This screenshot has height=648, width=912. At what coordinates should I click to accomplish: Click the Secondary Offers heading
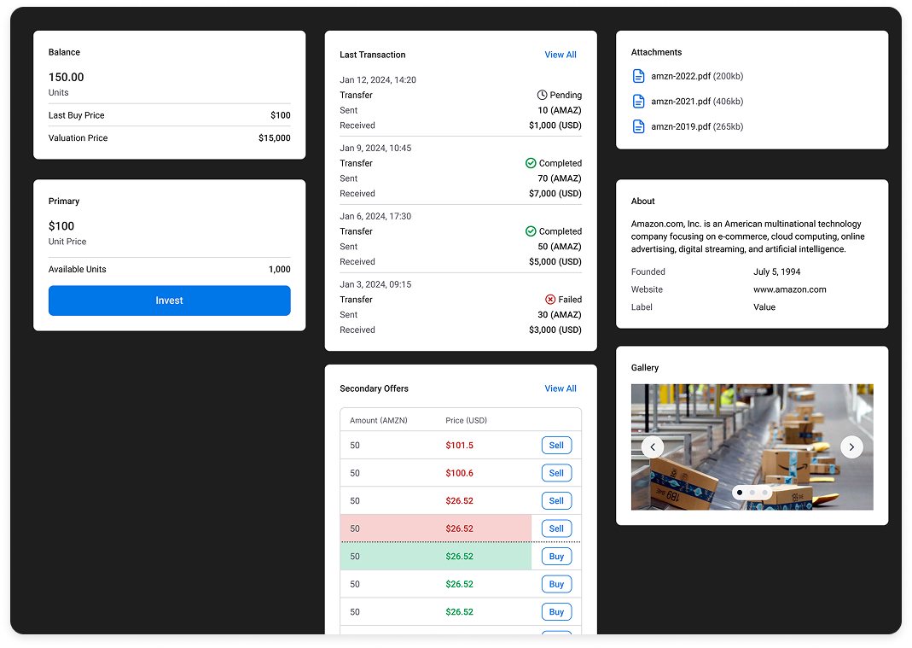coord(374,388)
